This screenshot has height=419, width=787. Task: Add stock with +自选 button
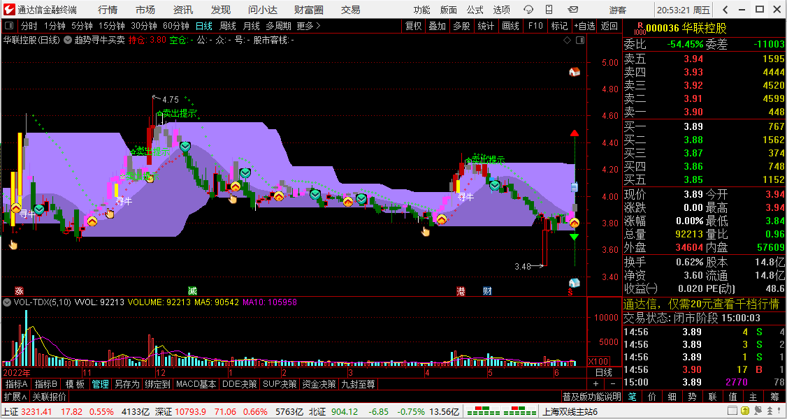584,26
